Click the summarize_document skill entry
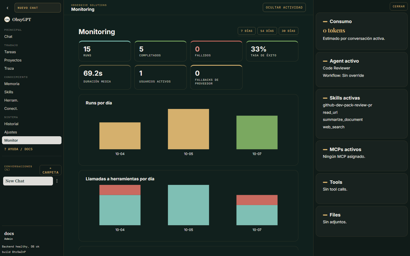 (x=343, y=120)
